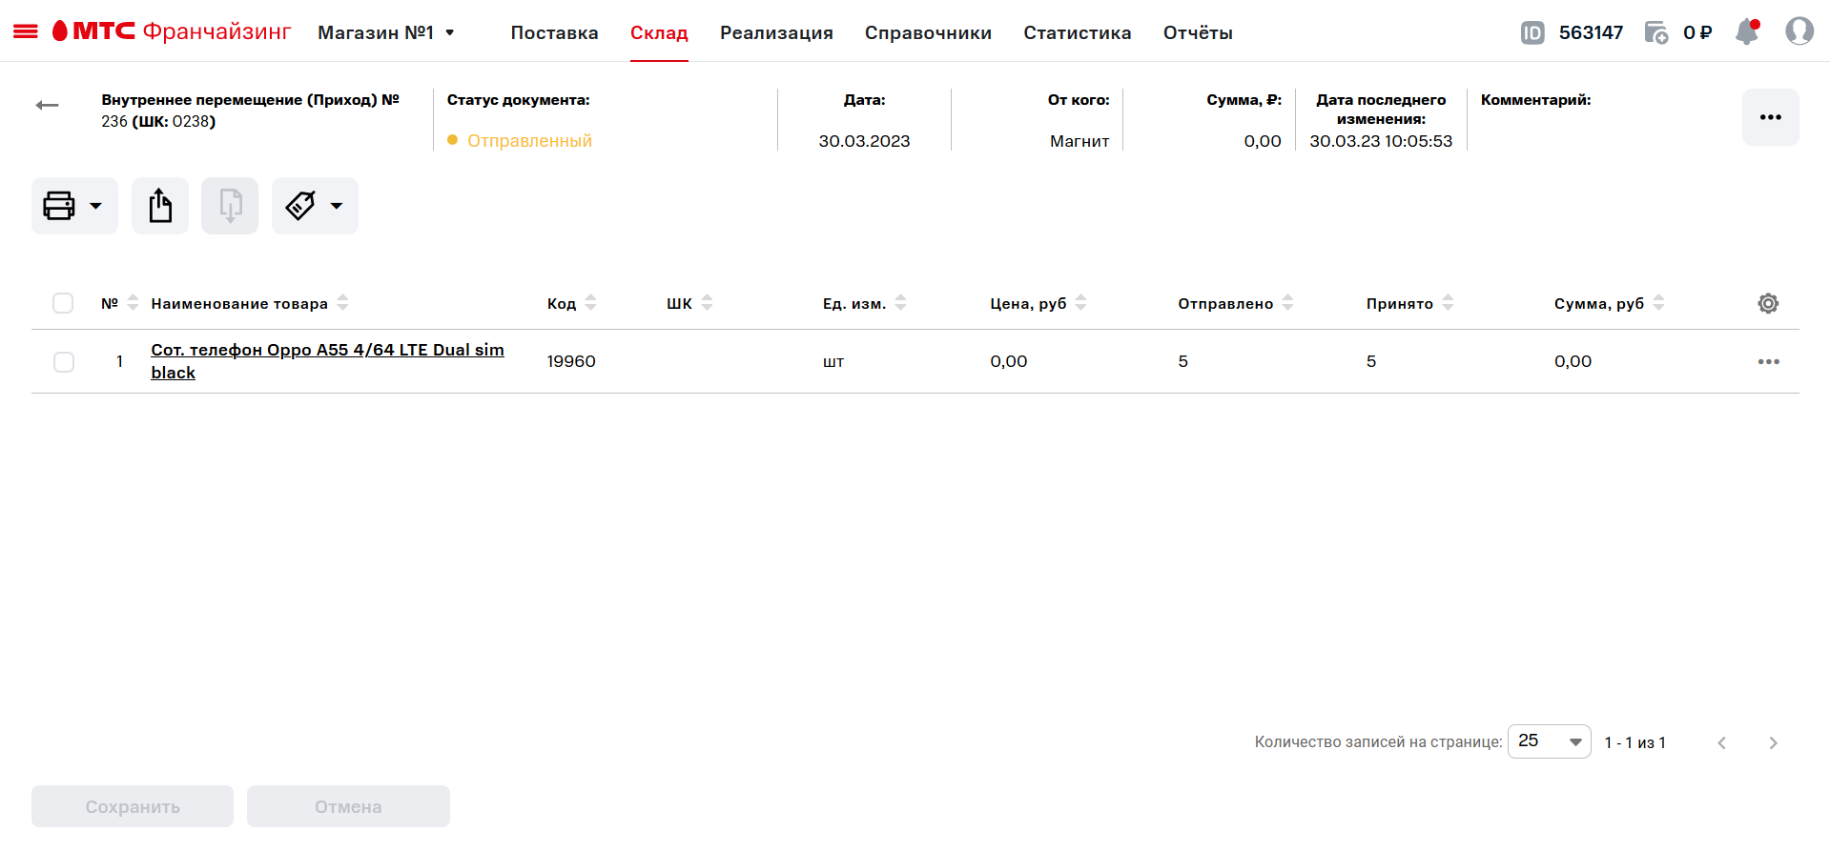Open the Реализация tab
The height and width of the screenshot is (852, 1830).
pos(776,32)
